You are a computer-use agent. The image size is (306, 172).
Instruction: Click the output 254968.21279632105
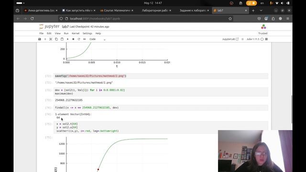click(69, 100)
